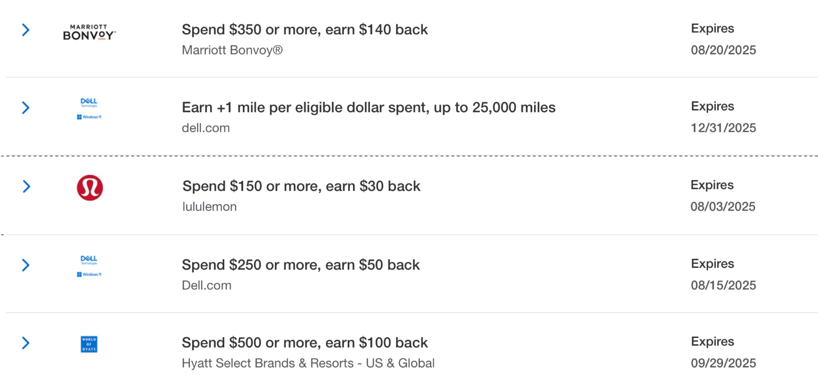Expand the Dell 25,000 miles offer chevron
This screenshot has width=818, height=390.
(x=26, y=108)
